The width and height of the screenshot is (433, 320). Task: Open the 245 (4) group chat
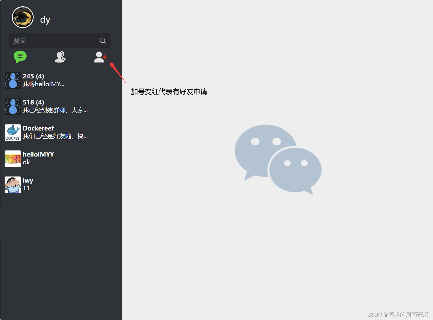[61, 80]
